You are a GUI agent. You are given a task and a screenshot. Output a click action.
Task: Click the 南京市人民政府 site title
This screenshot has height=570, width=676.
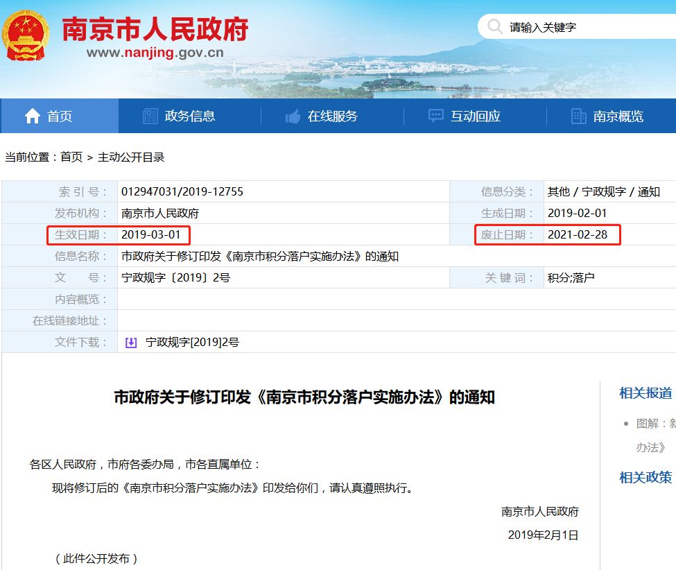click(x=155, y=29)
